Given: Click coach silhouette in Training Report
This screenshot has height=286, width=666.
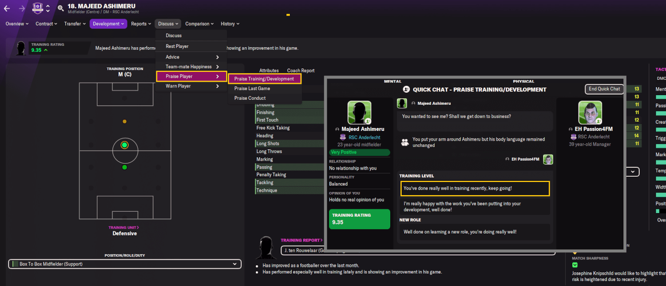Looking at the screenshot, I should tap(266, 249).
